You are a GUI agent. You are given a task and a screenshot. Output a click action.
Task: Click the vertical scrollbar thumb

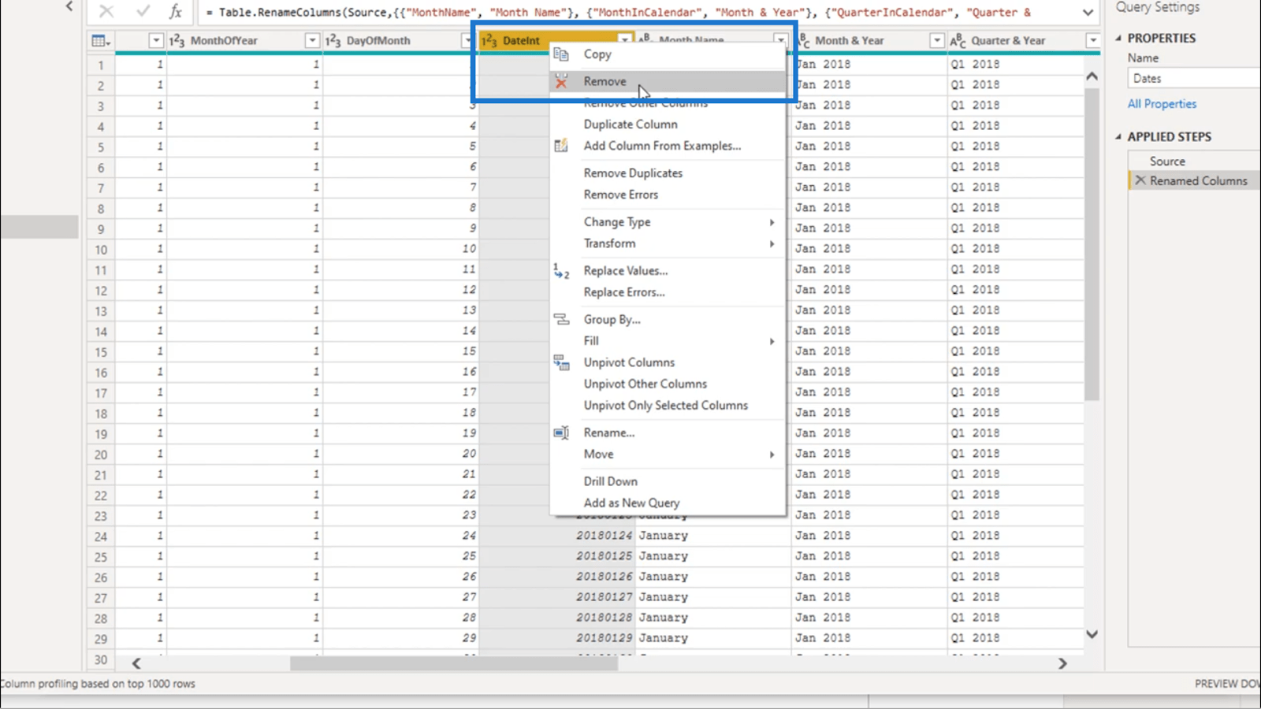1092,244
